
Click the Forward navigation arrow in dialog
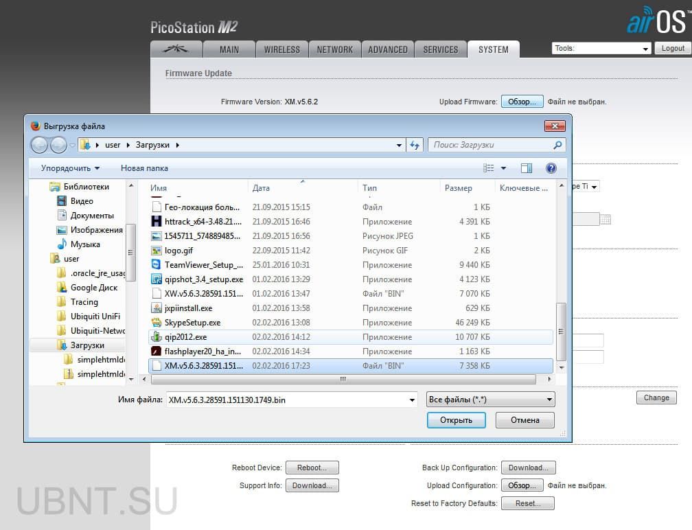tap(59, 145)
